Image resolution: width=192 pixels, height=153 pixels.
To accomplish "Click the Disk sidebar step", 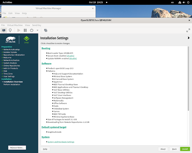I will (x=5, y=71).
